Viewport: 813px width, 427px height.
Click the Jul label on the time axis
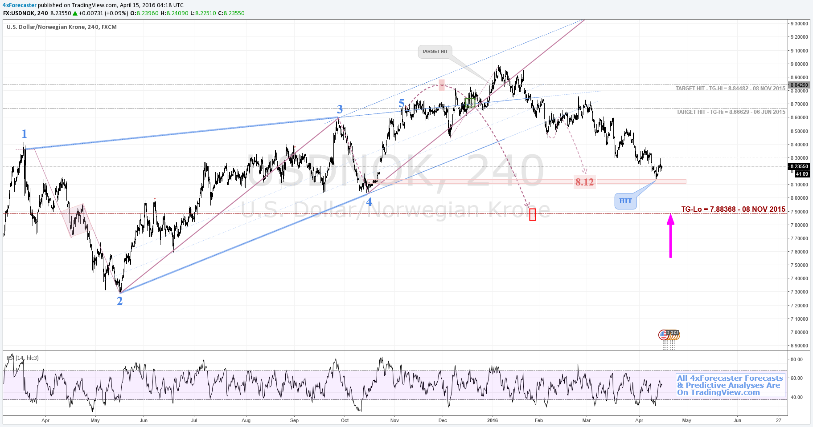(x=194, y=420)
